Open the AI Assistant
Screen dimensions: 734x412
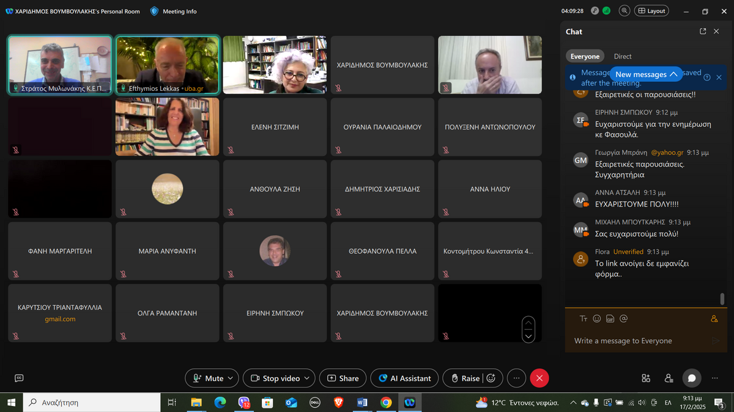point(404,378)
